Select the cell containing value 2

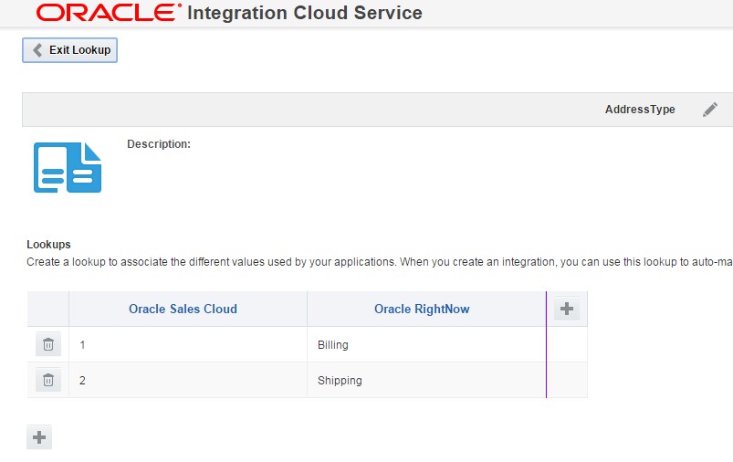click(x=187, y=381)
